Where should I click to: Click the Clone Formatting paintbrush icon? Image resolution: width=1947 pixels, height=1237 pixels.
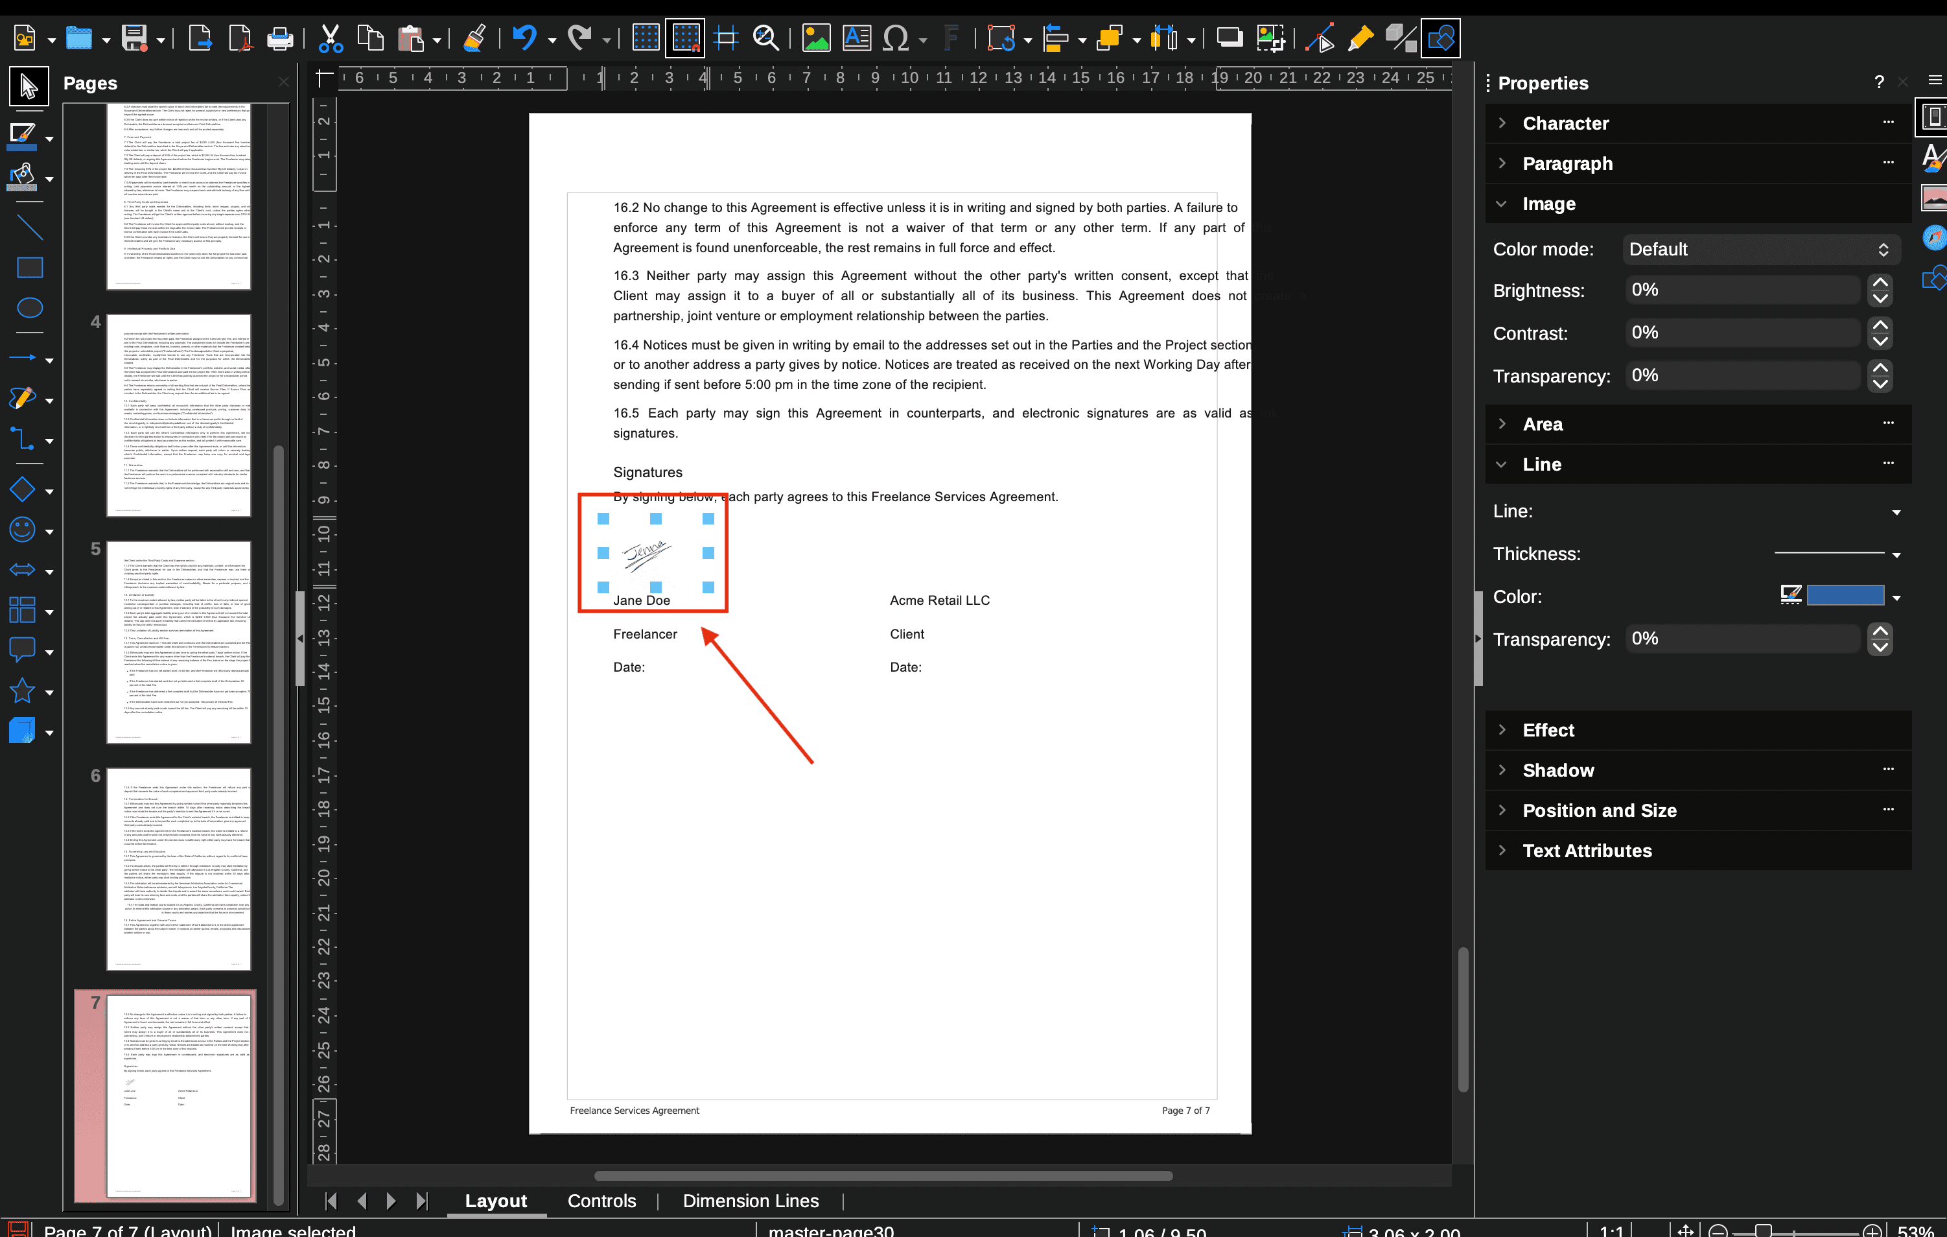(x=474, y=38)
